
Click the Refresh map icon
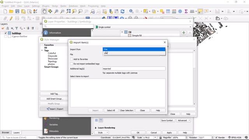[x=123, y=11]
